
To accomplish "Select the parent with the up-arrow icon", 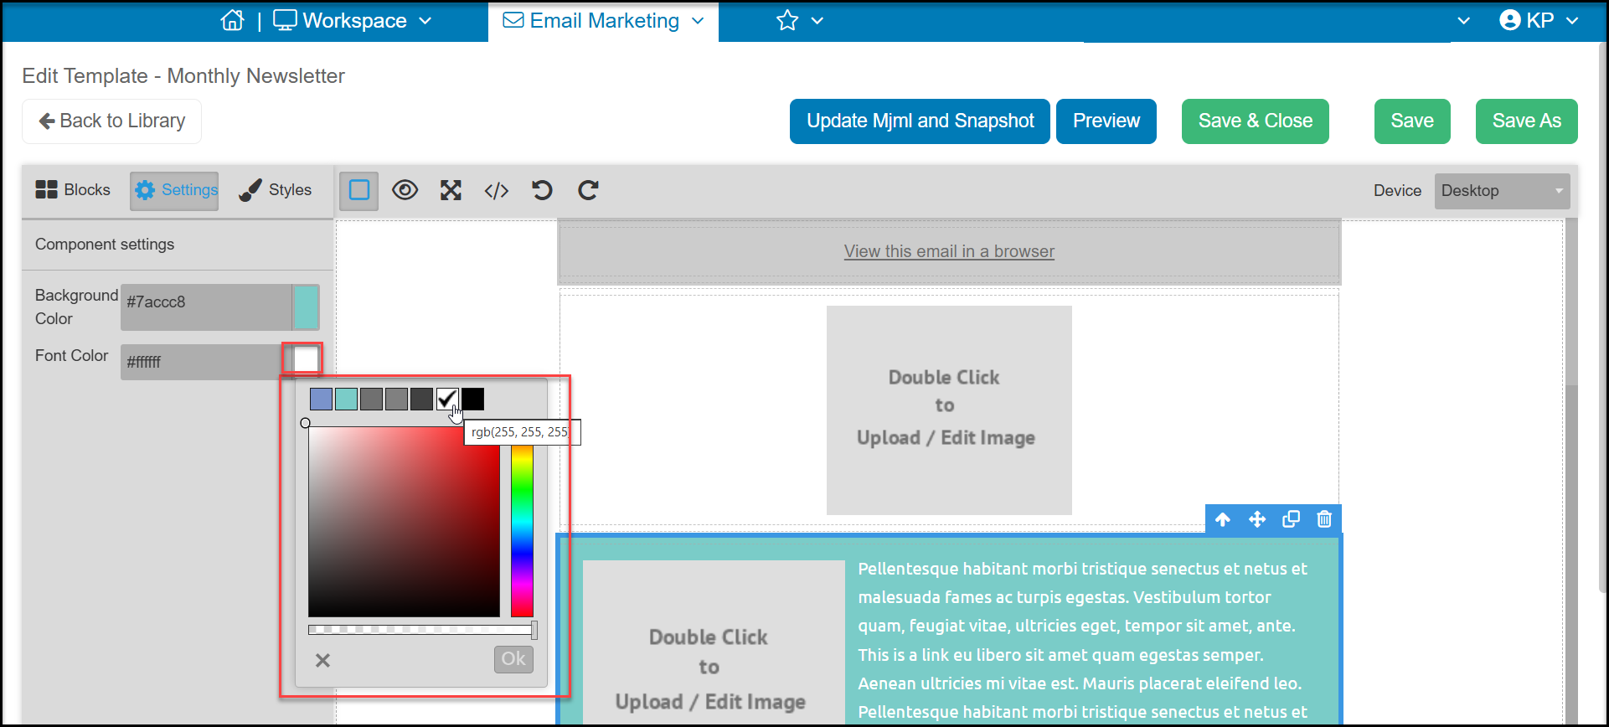I will click(x=1223, y=519).
